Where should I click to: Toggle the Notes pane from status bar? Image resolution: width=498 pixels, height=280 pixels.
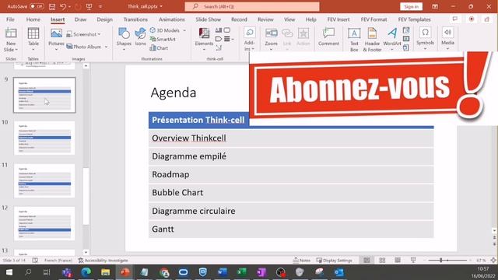tap(301, 261)
